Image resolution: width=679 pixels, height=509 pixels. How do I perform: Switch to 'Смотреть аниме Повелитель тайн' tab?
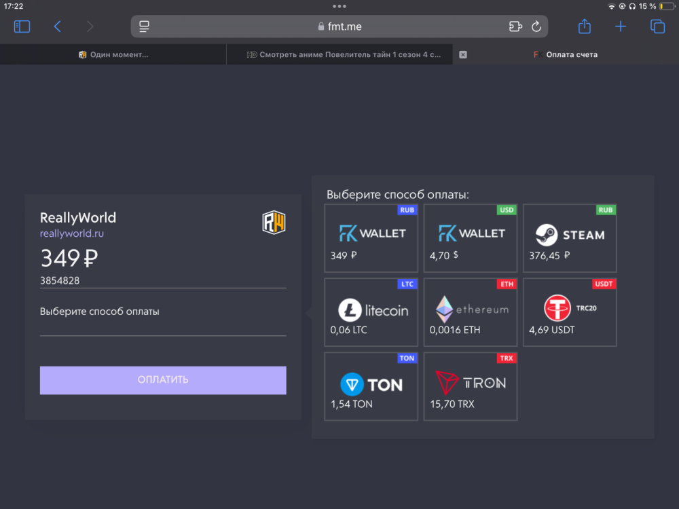pyautogui.click(x=339, y=54)
